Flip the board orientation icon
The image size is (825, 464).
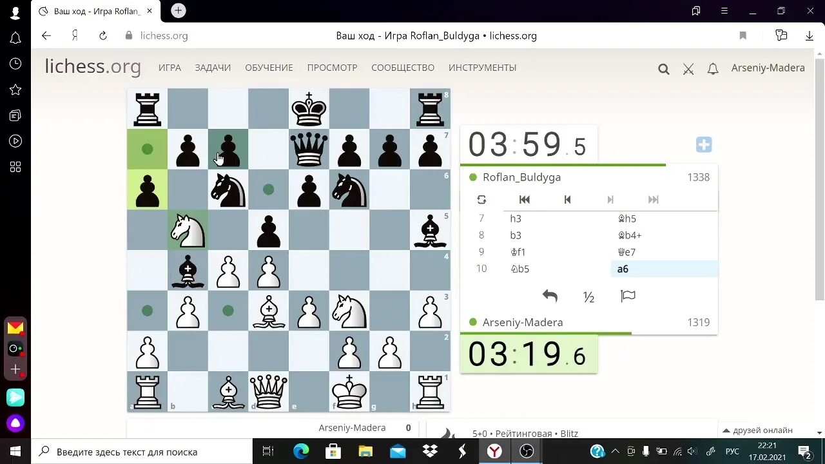point(481,200)
